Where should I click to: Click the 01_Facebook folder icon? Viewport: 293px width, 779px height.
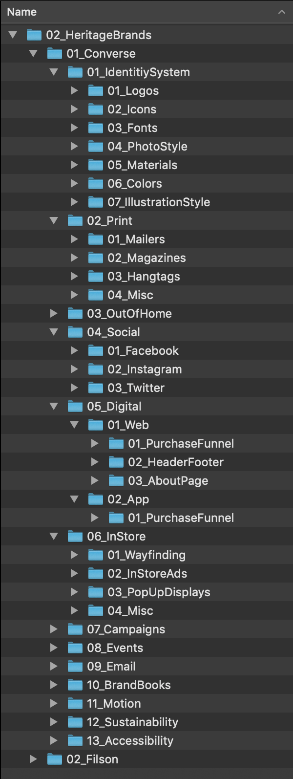click(96, 350)
